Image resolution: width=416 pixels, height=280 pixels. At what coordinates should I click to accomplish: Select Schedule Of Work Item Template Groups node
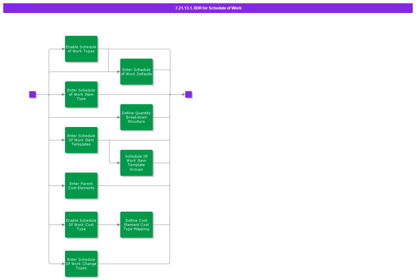(136, 163)
